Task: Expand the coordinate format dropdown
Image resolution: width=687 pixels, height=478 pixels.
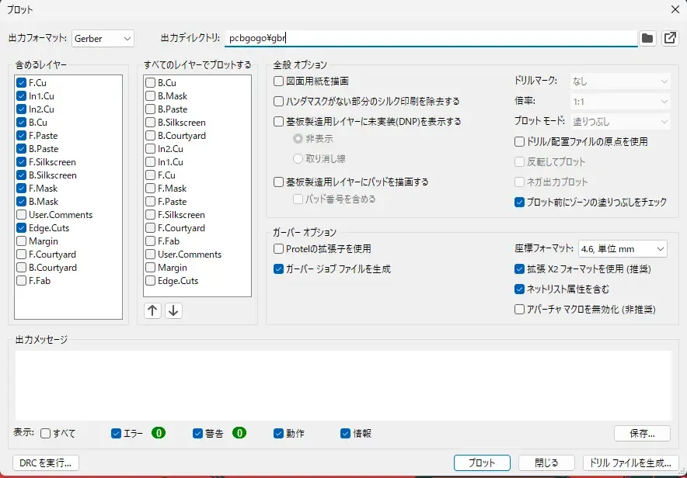Action: point(622,249)
